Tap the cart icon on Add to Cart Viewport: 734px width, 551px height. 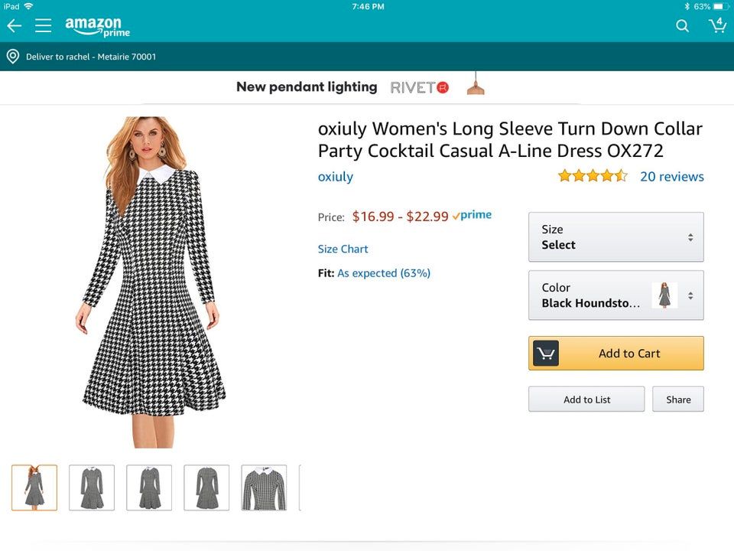546,354
